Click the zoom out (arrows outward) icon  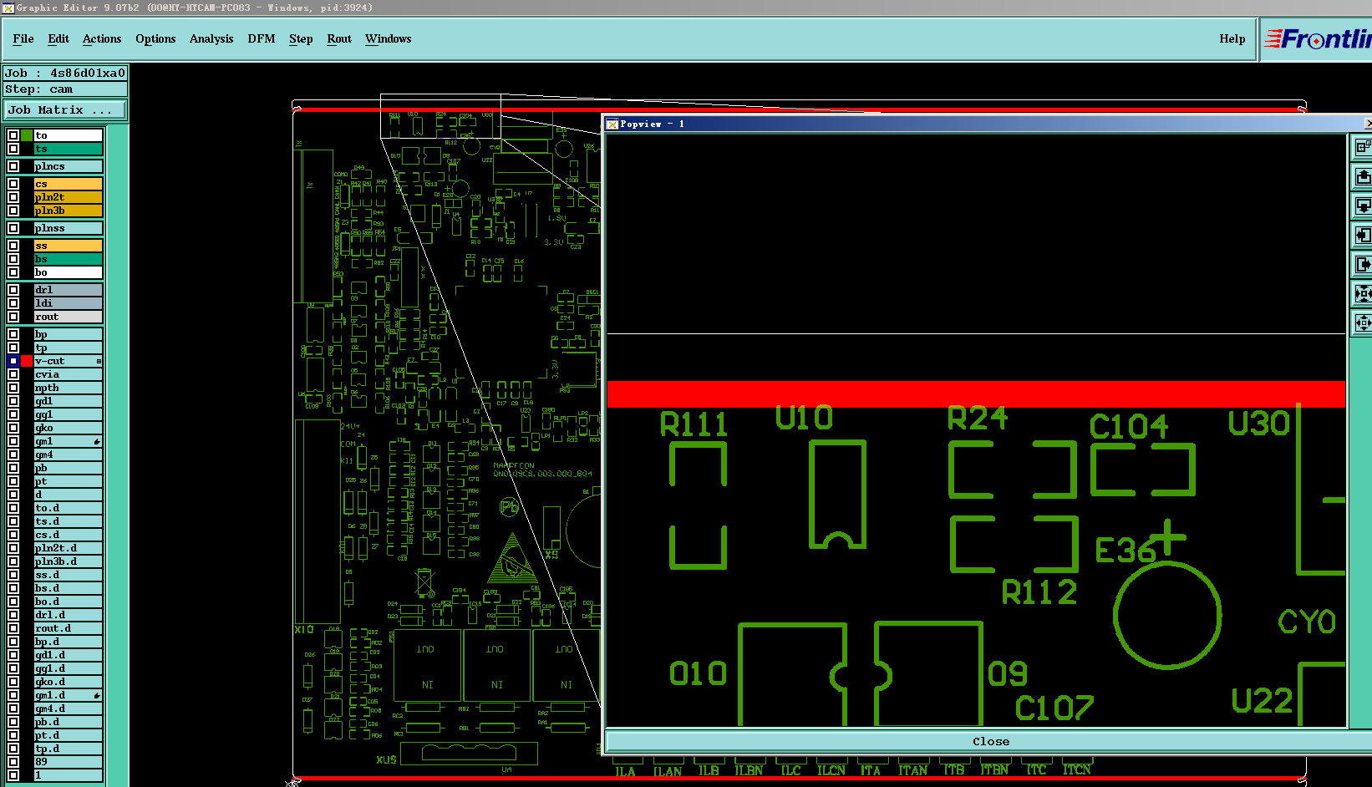(1363, 322)
